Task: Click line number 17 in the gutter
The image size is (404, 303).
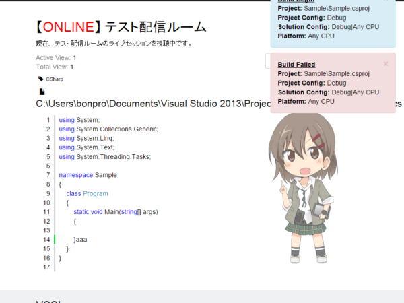Action: click(x=46, y=267)
